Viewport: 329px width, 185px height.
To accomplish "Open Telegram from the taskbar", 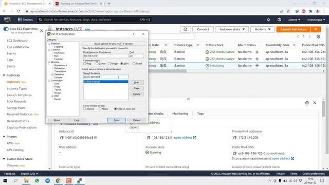I will (48, 180).
